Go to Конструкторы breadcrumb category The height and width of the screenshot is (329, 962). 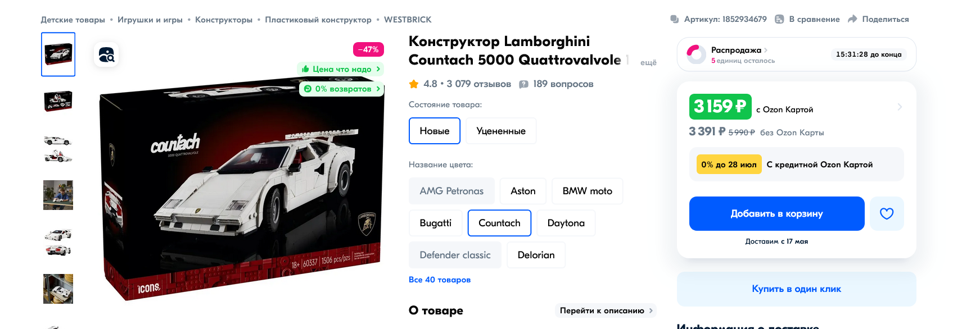point(224,20)
